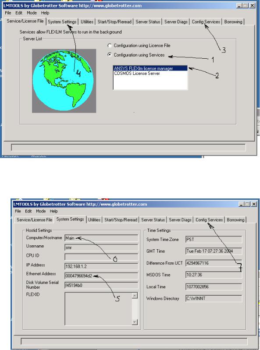Select Configuration using License File radio button
This screenshot has width=260, height=350.
coord(110,46)
